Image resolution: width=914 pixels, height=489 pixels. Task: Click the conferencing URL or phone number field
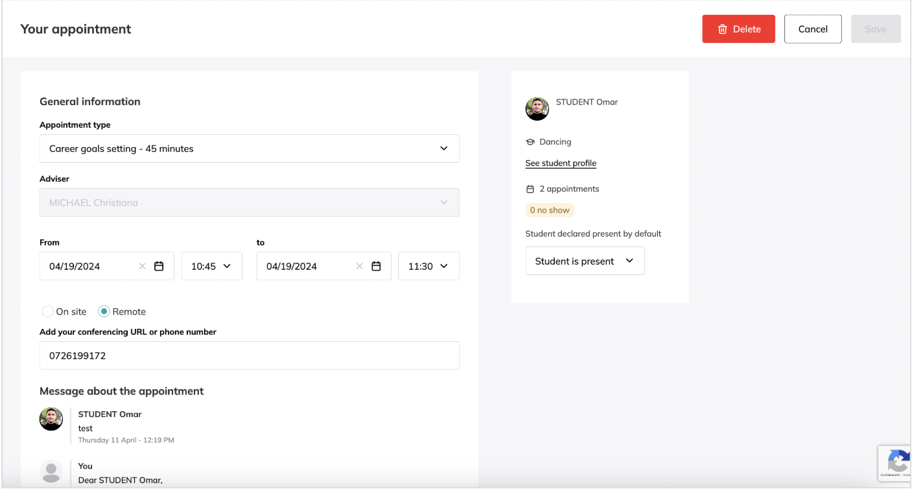[x=249, y=355]
